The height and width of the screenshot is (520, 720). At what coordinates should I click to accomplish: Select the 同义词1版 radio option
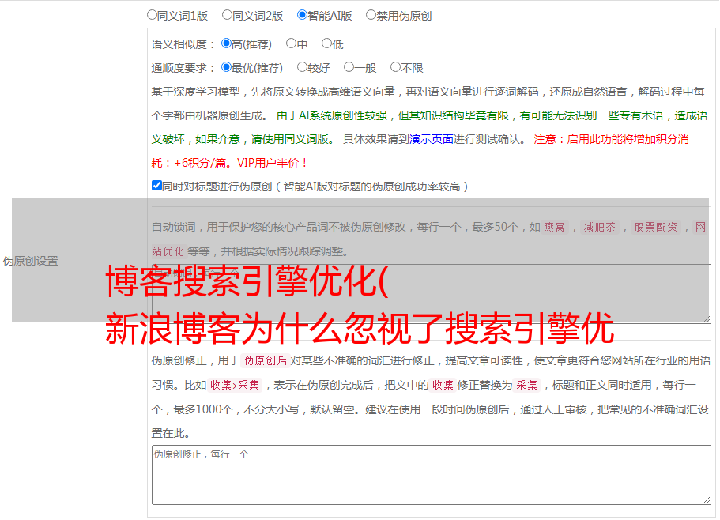coord(152,15)
